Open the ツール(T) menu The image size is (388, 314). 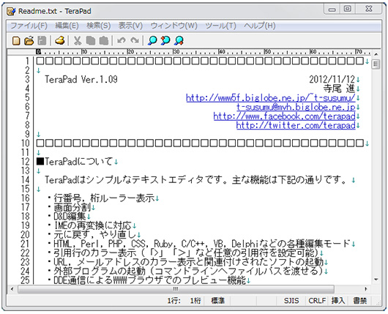pos(220,26)
